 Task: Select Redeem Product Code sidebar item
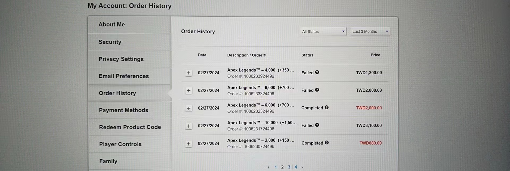130,127
